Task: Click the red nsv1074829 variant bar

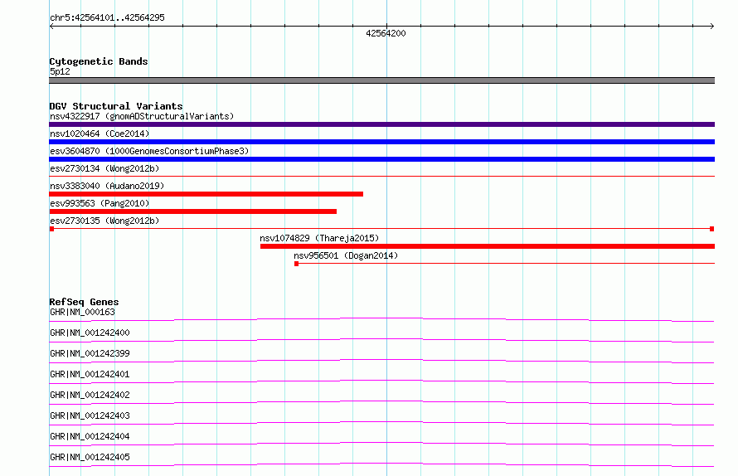Action: pyautogui.click(x=488, y=246)
